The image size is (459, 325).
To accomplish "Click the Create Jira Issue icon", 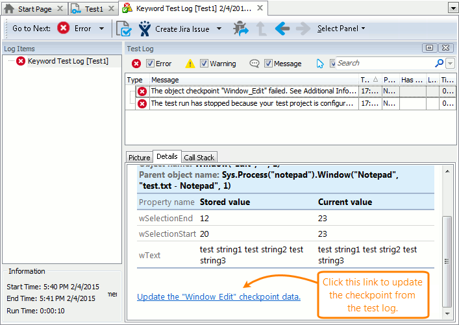I will [145, 29].
